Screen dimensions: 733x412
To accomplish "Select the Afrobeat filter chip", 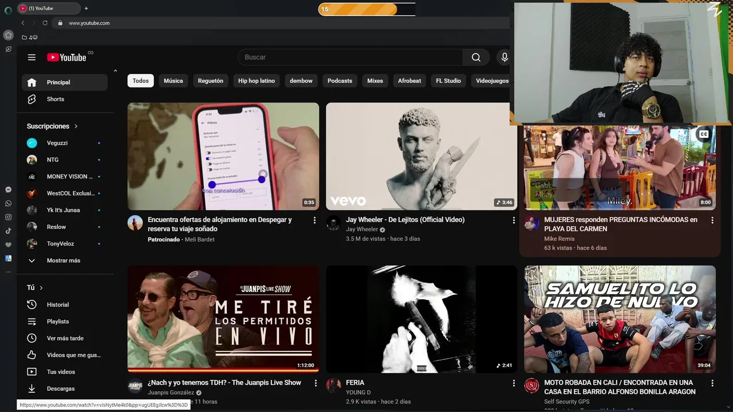I will pos(409,81).
